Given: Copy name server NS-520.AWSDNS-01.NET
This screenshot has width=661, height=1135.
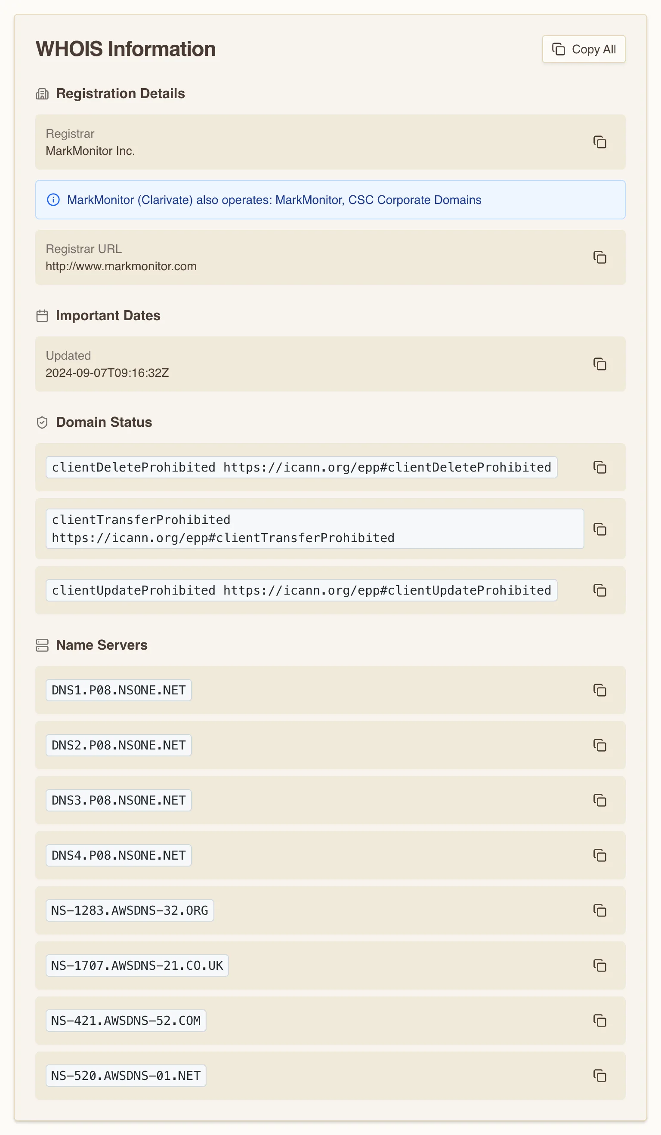Looking at the screenshot, I should (599, 1076).
